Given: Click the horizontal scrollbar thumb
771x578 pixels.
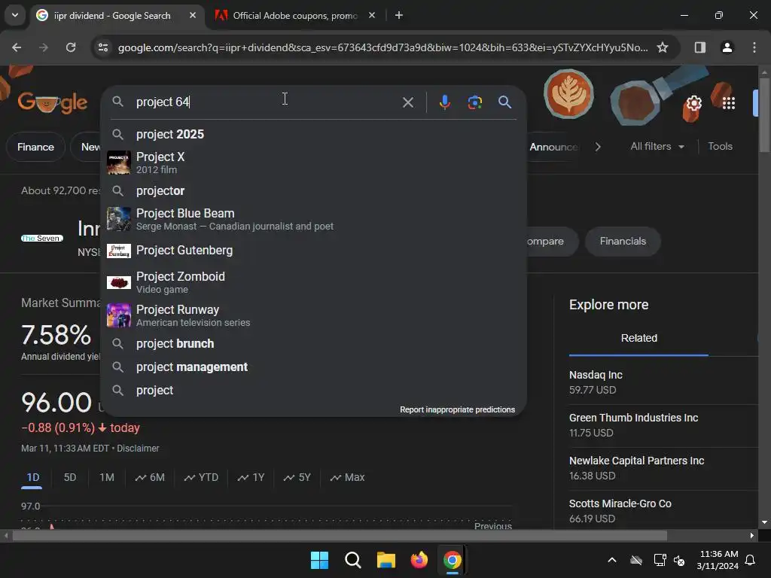Looking at the screenshot, I should [340, 535].
